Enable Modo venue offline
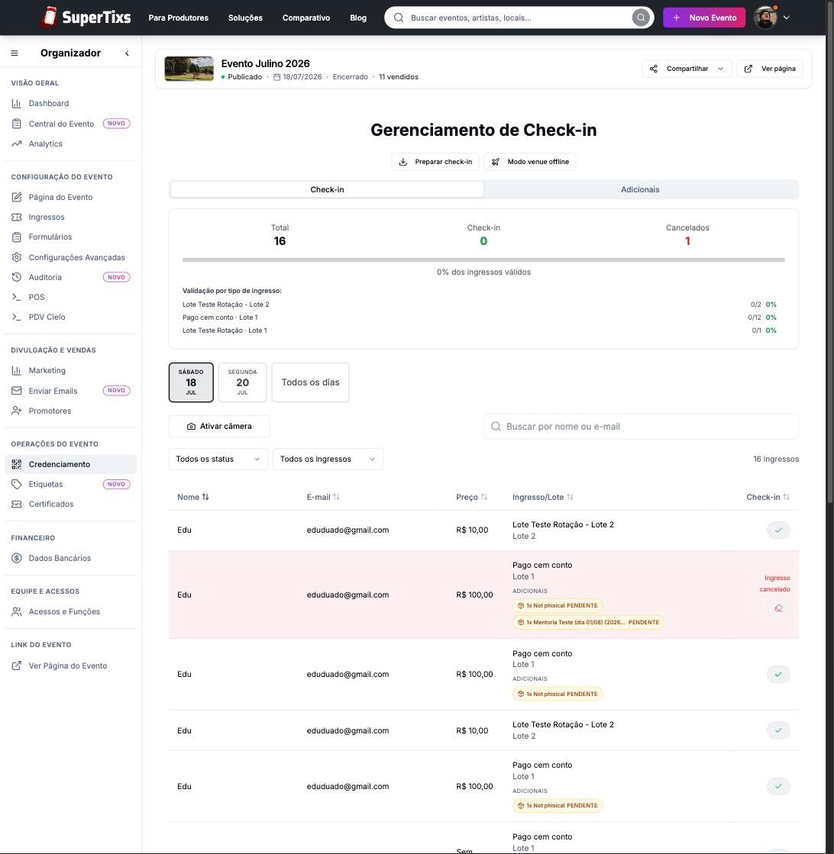Screen dimensions: 834x854 click(530, 162)
